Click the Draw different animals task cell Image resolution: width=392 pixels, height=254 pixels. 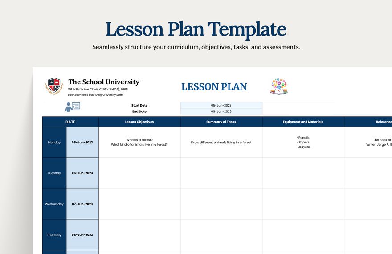pos(221,143)
